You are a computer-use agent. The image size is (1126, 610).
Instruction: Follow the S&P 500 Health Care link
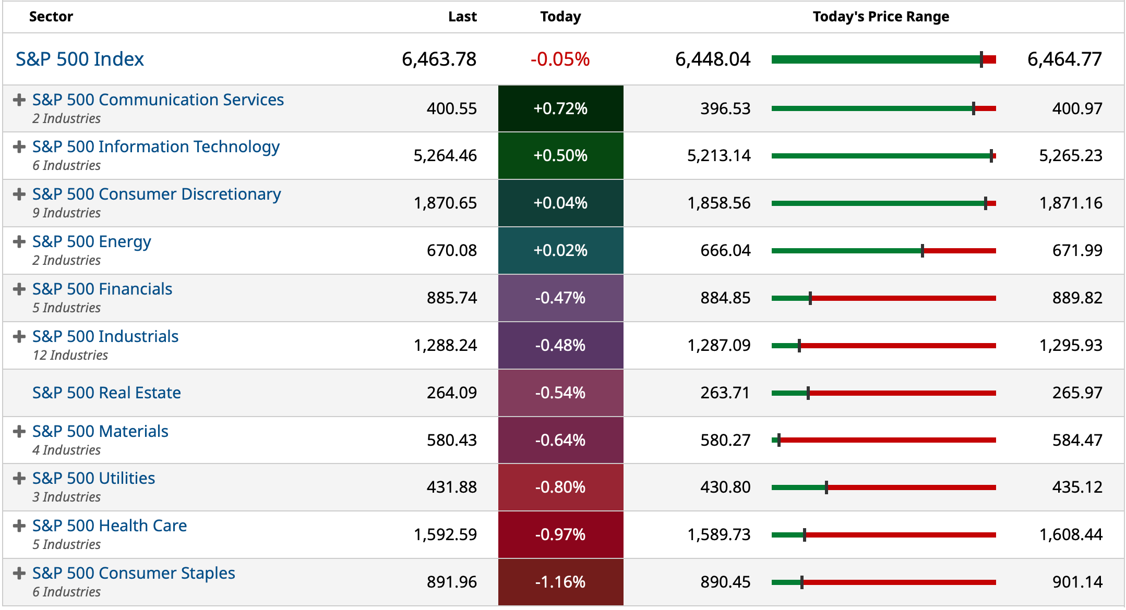[x=110, y=526]
